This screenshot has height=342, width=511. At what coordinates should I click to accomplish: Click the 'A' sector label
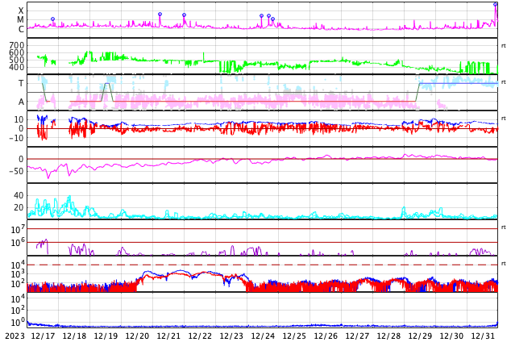click(x=21, y=102)
